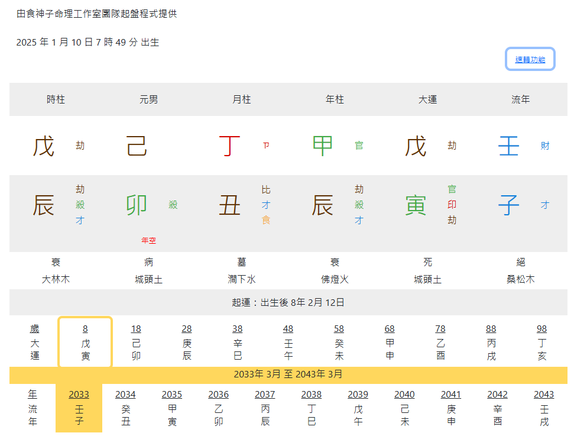
Task: Select the 己卯 luck period at age 18
Action: [136, 343]
